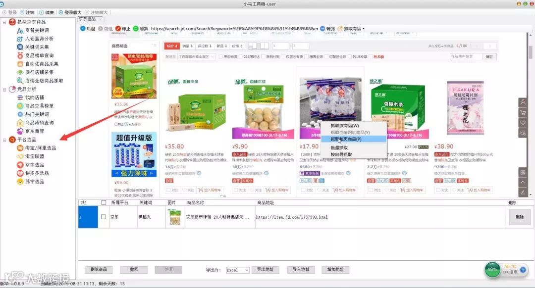Tick 对比 checkbox under the ¥35.80 product
Screen dimensions: 535x288
click(x=169, y=190)
